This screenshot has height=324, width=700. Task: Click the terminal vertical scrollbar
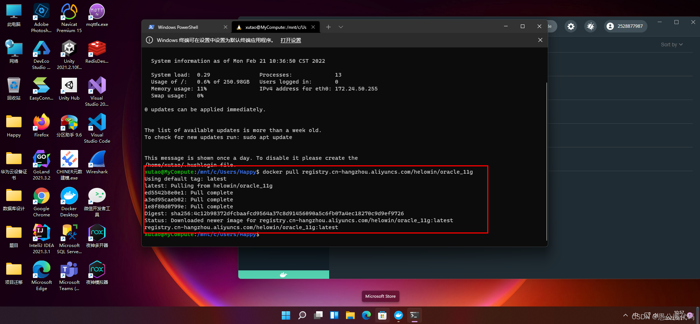coord(546,161)
